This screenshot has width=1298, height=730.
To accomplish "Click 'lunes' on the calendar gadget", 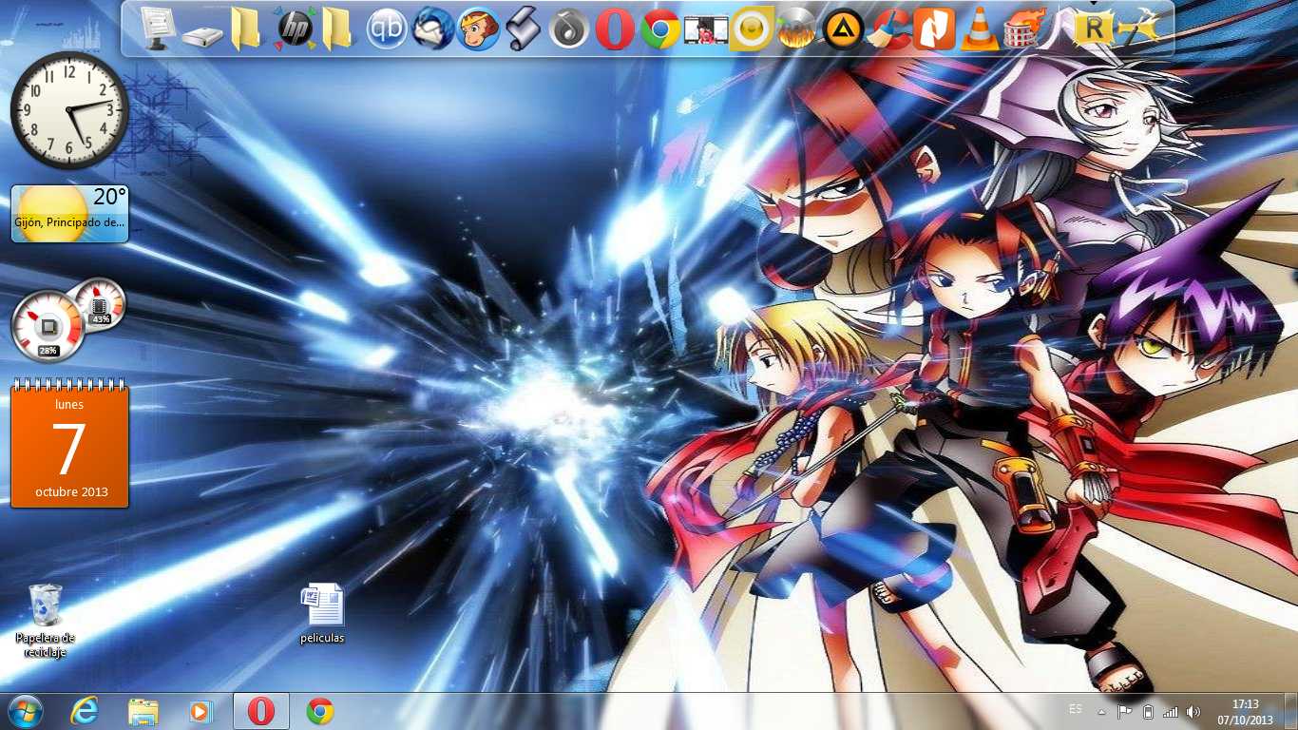I will click(69, 404).
